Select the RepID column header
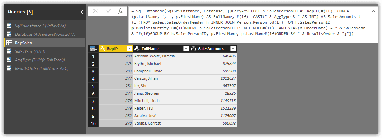The height and width of the screenshot is (138, 382). [116, 49]
